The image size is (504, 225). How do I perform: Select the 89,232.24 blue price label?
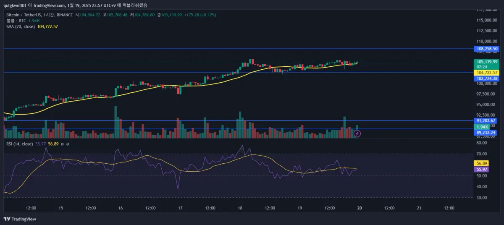(x=487, y=133)
